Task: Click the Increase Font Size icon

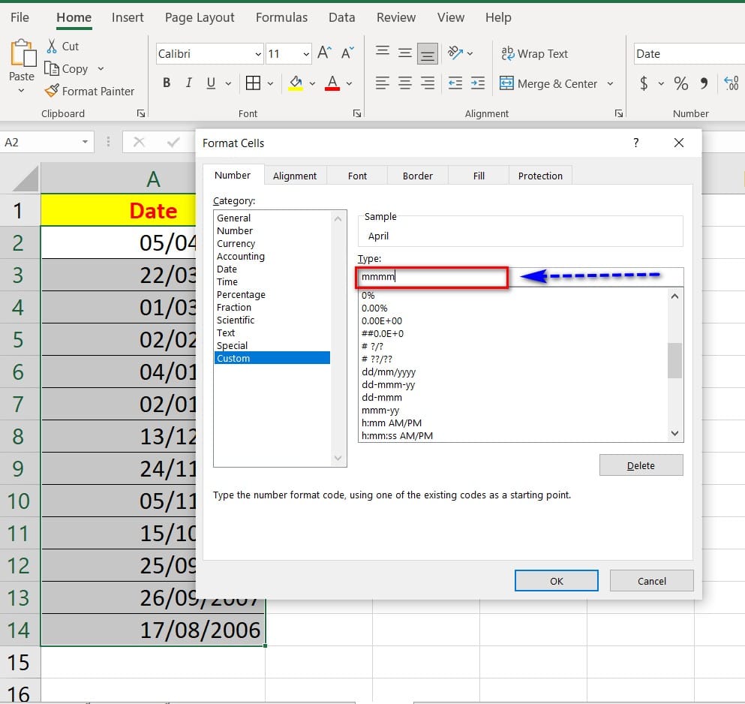Action: click(324, 53)
